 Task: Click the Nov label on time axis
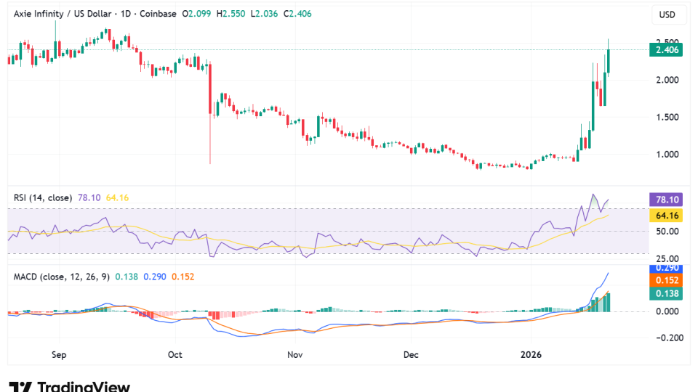294,355
